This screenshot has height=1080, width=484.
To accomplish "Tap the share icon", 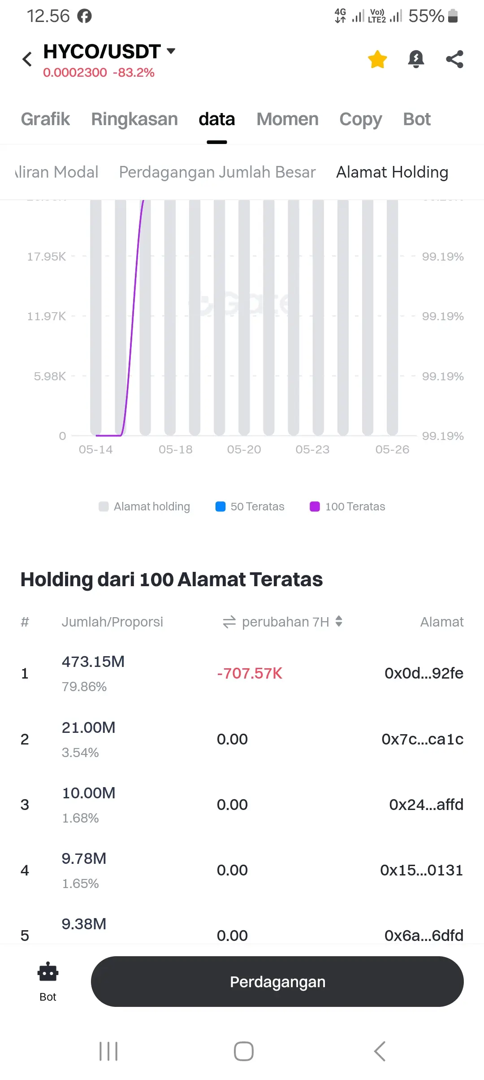I will [454, 59].
